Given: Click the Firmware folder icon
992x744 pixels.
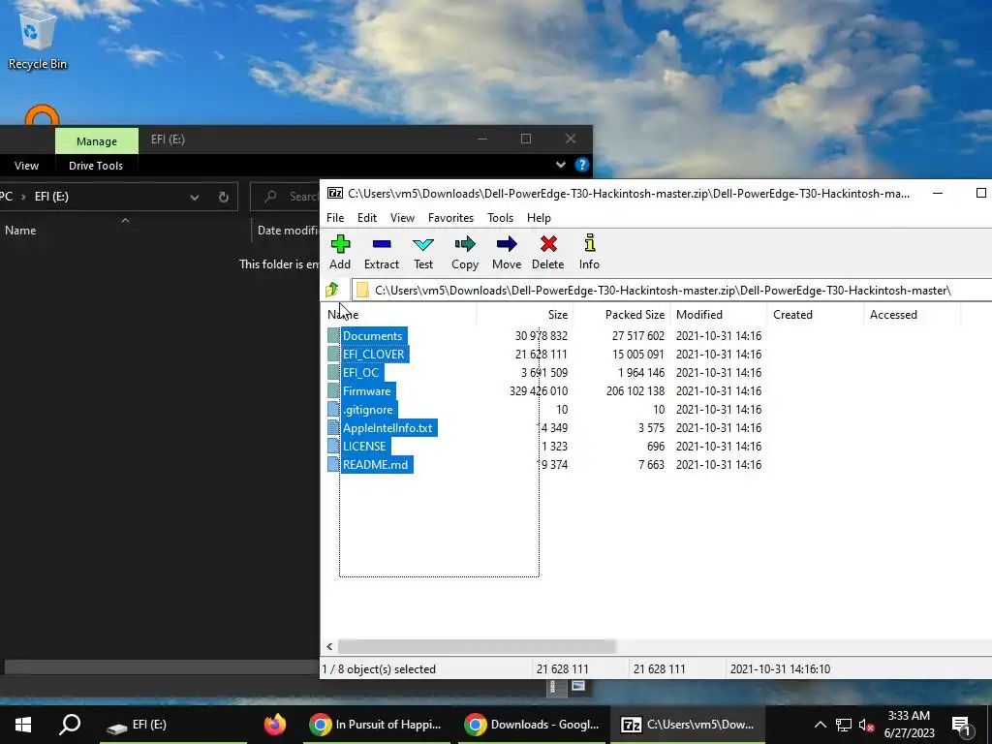Looking at the screenshot, I should click(333, 391).
